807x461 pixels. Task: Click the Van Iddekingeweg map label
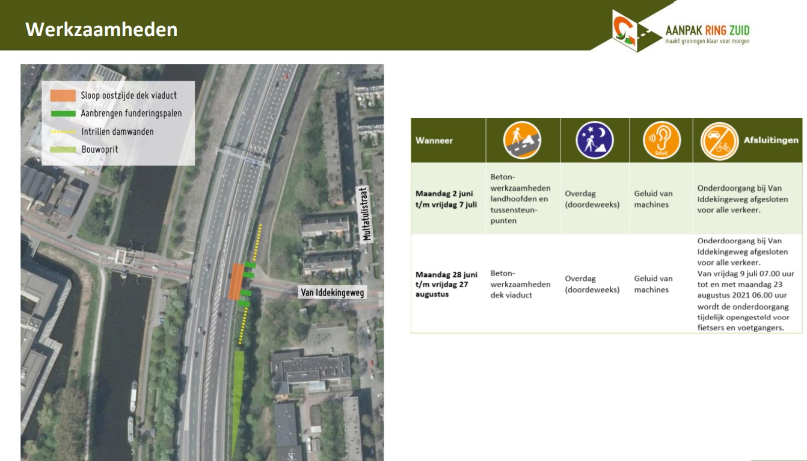coord(333,293)
